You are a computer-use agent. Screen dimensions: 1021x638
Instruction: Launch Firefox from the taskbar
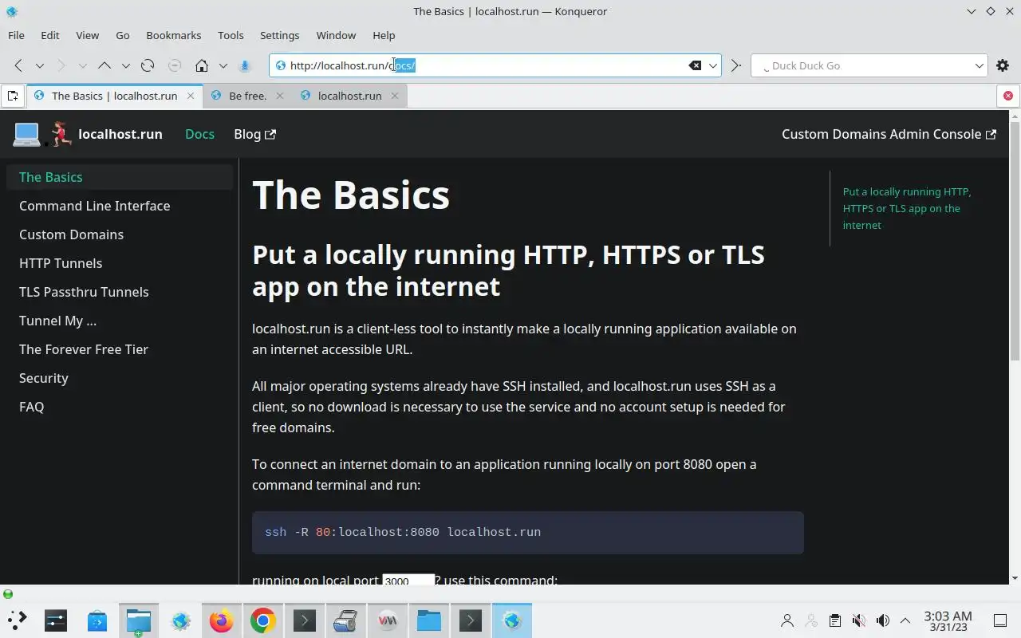tap(222, 620)
